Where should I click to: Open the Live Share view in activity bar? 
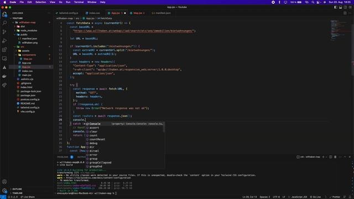tap(4, 85)
